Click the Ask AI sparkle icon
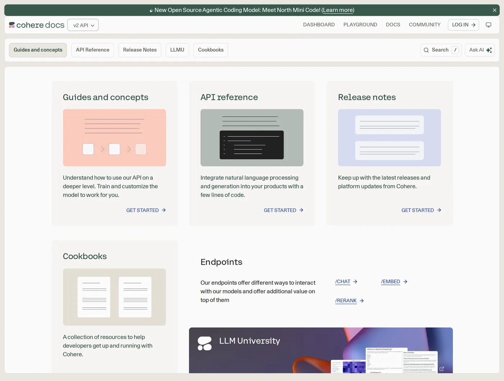This screenshot has height=381, width=504. click(489, 50)
